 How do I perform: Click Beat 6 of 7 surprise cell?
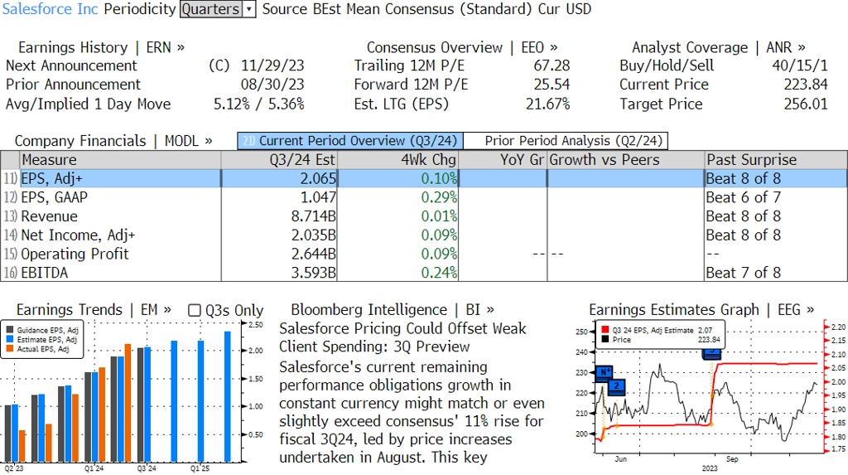(744, 197)
